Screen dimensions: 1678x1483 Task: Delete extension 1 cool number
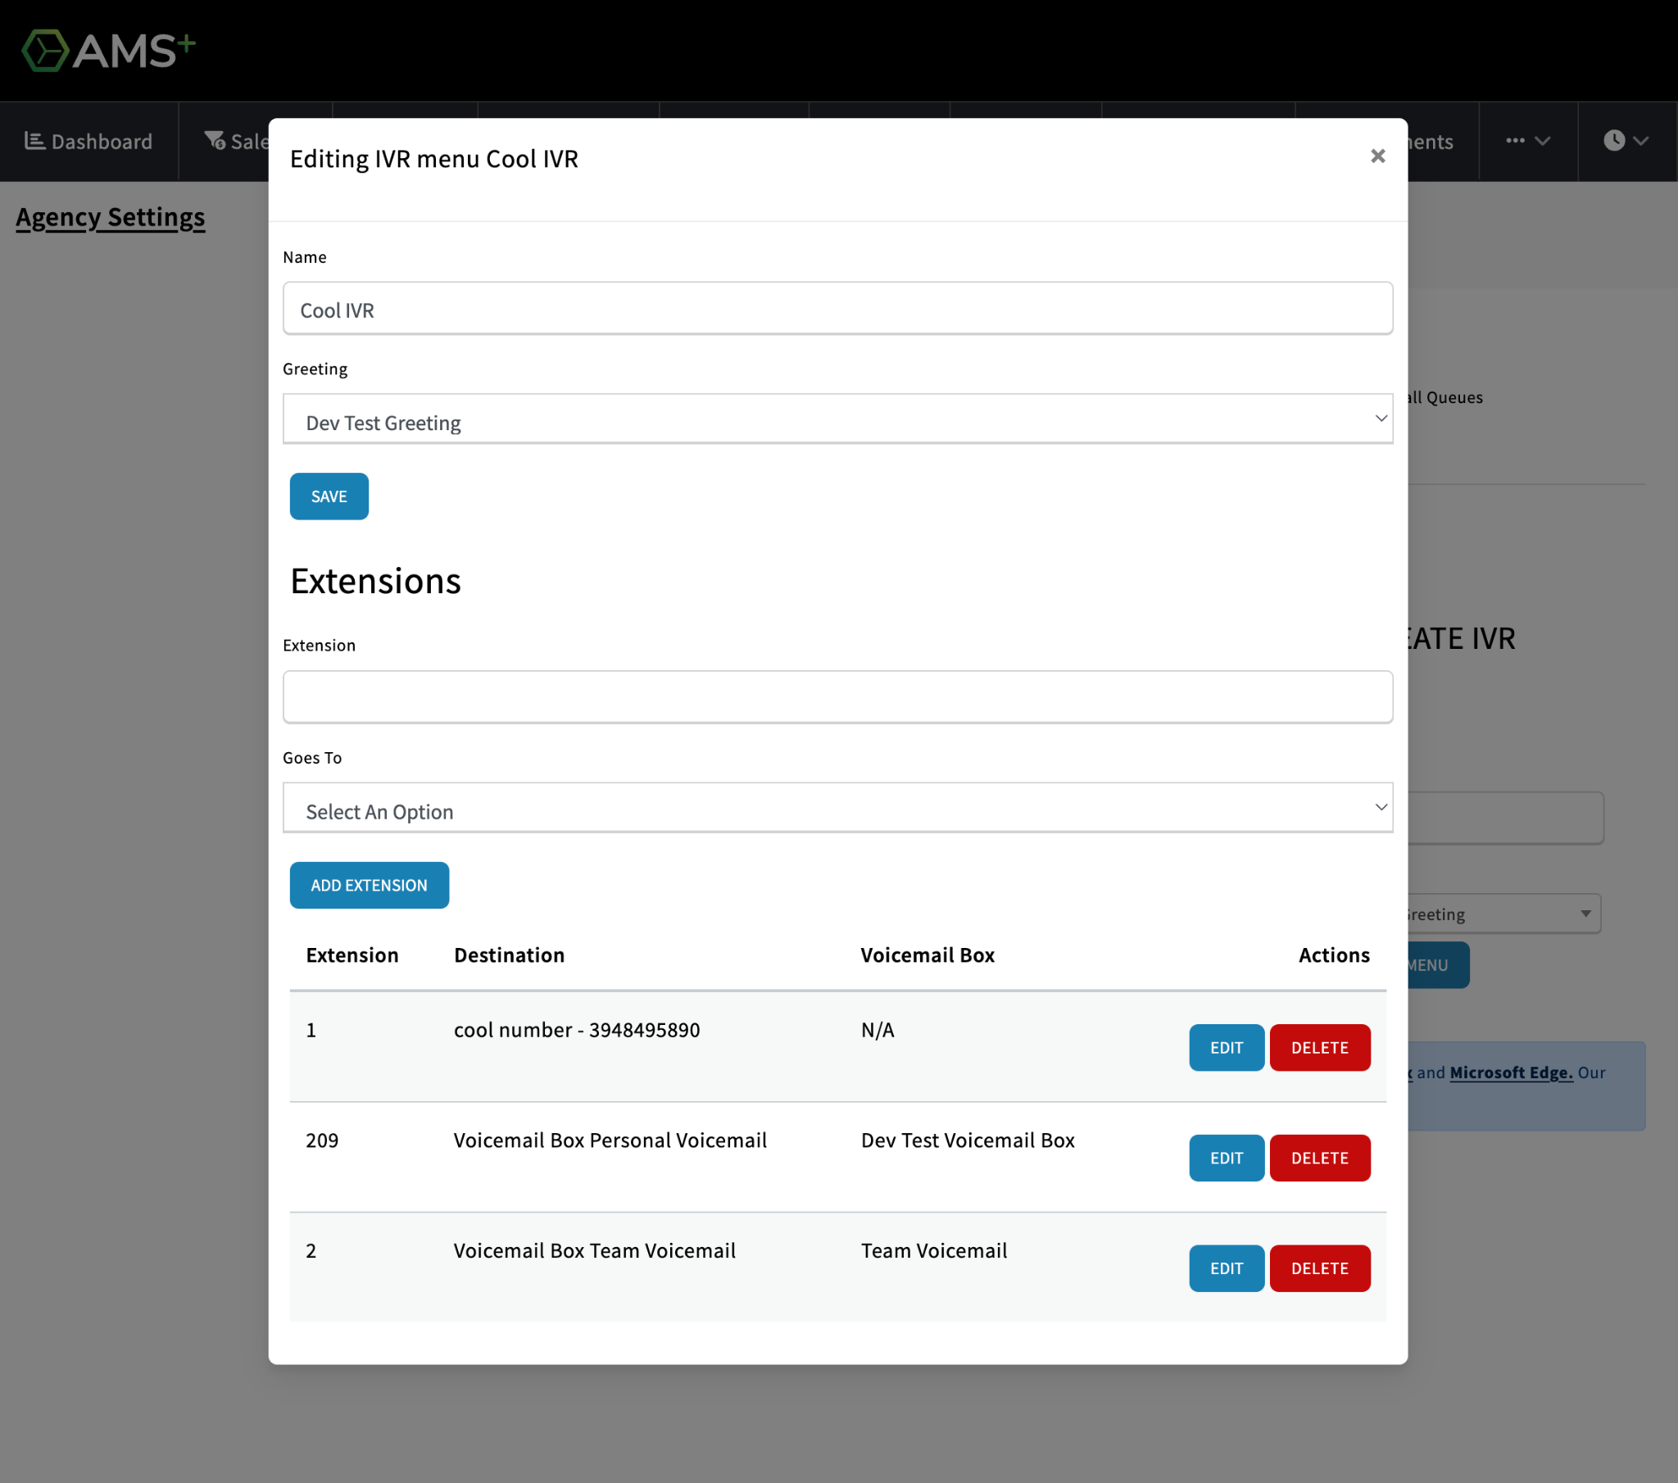pyautogui.click(x=1320, y=1048)
